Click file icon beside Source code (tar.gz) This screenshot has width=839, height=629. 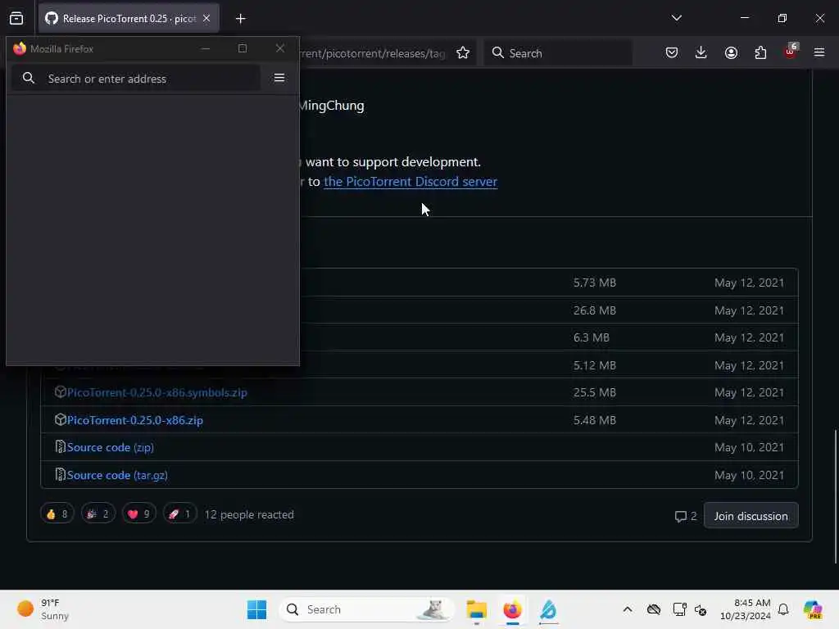pos(60,474)
